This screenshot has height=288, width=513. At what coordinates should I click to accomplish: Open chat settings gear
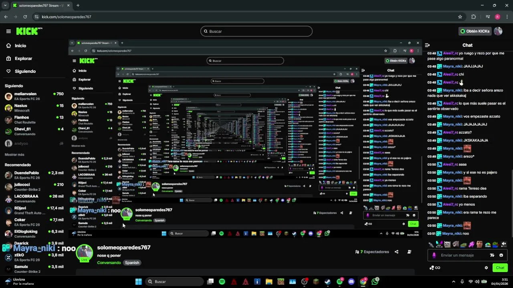pos(486,268)
